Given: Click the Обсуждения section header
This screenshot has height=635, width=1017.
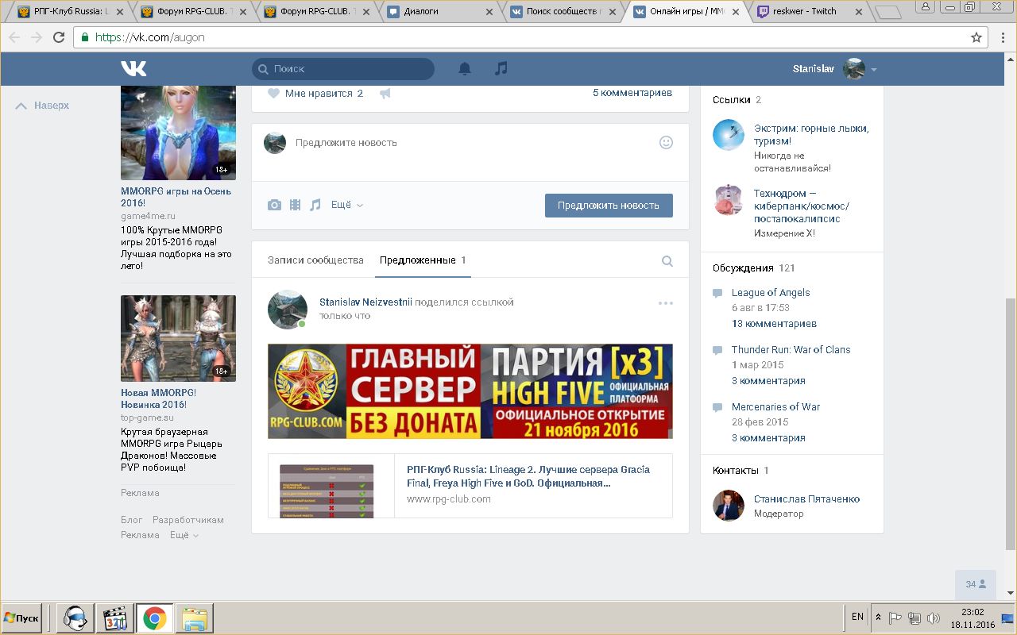Looking at the screenshot, I should [x=743, y=268].
